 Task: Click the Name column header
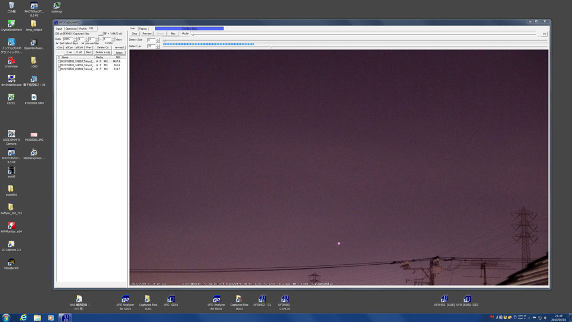(77, 57)
